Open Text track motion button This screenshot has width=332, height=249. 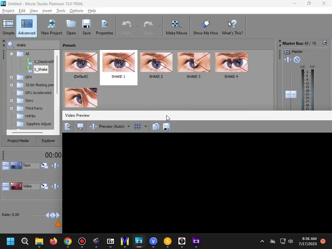tap(44, 165)
